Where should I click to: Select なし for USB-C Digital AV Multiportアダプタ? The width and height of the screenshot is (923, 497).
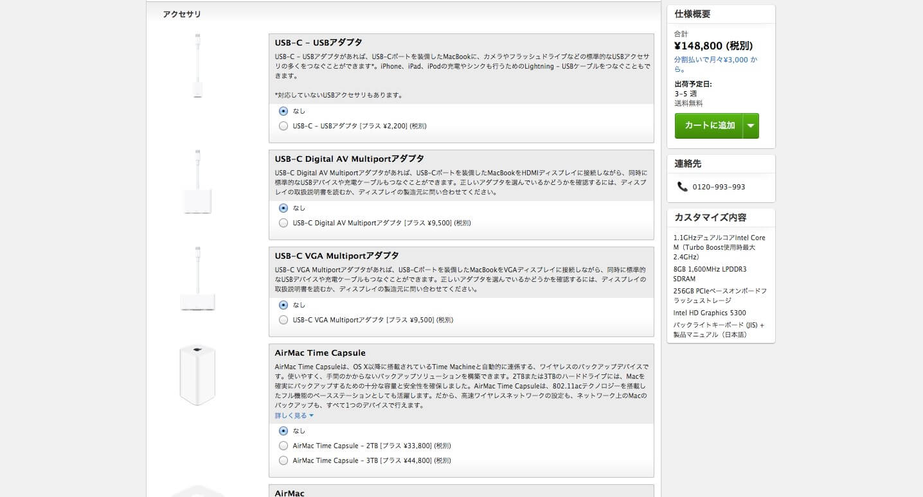pos(283,208)
